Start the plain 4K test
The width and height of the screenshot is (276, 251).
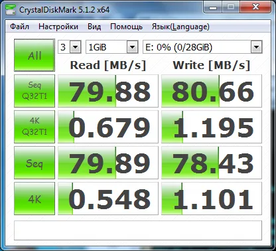(34, 199)
